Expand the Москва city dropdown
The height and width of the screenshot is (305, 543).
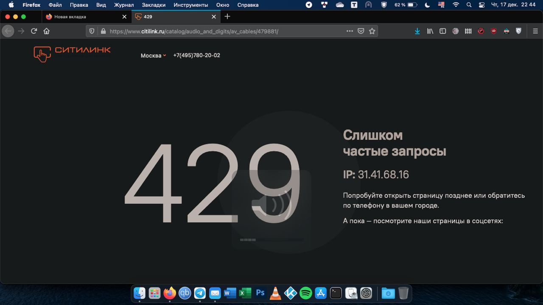153,55
